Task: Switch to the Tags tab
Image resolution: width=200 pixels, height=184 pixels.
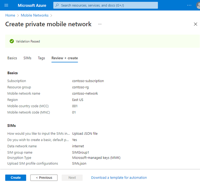Action: tap(41, 58)
